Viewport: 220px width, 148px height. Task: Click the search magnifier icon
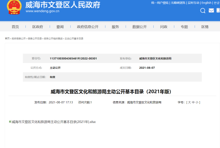[x=203, y=10]
